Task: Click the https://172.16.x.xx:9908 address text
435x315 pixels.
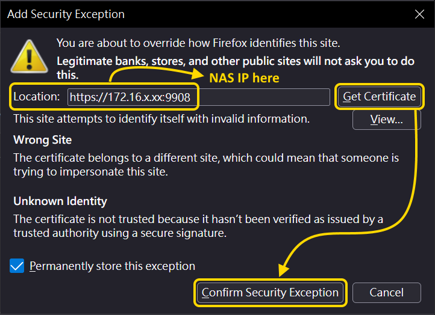Action: pos(130,97)
